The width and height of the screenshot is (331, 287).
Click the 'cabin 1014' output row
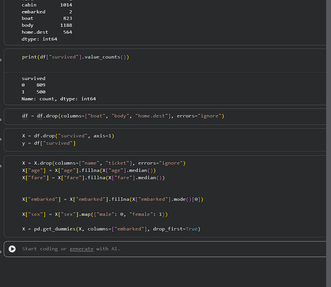[47, 5]
